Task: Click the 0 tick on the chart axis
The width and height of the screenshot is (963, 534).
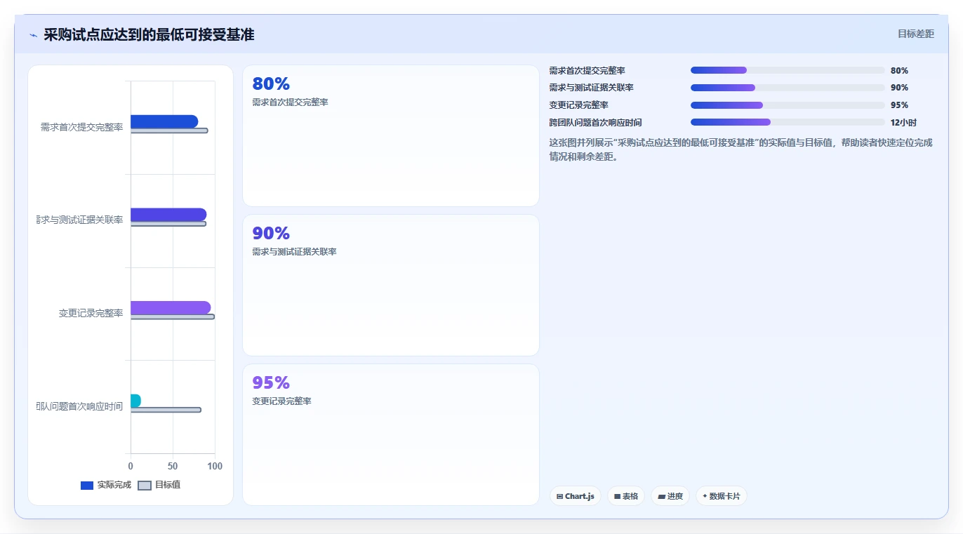Action: 131,467
